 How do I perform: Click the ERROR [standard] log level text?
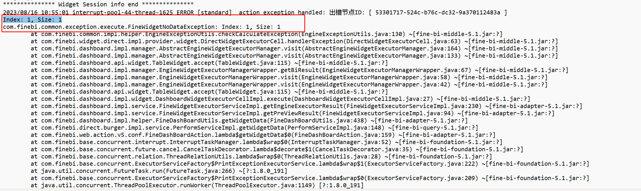pos(204,12)
